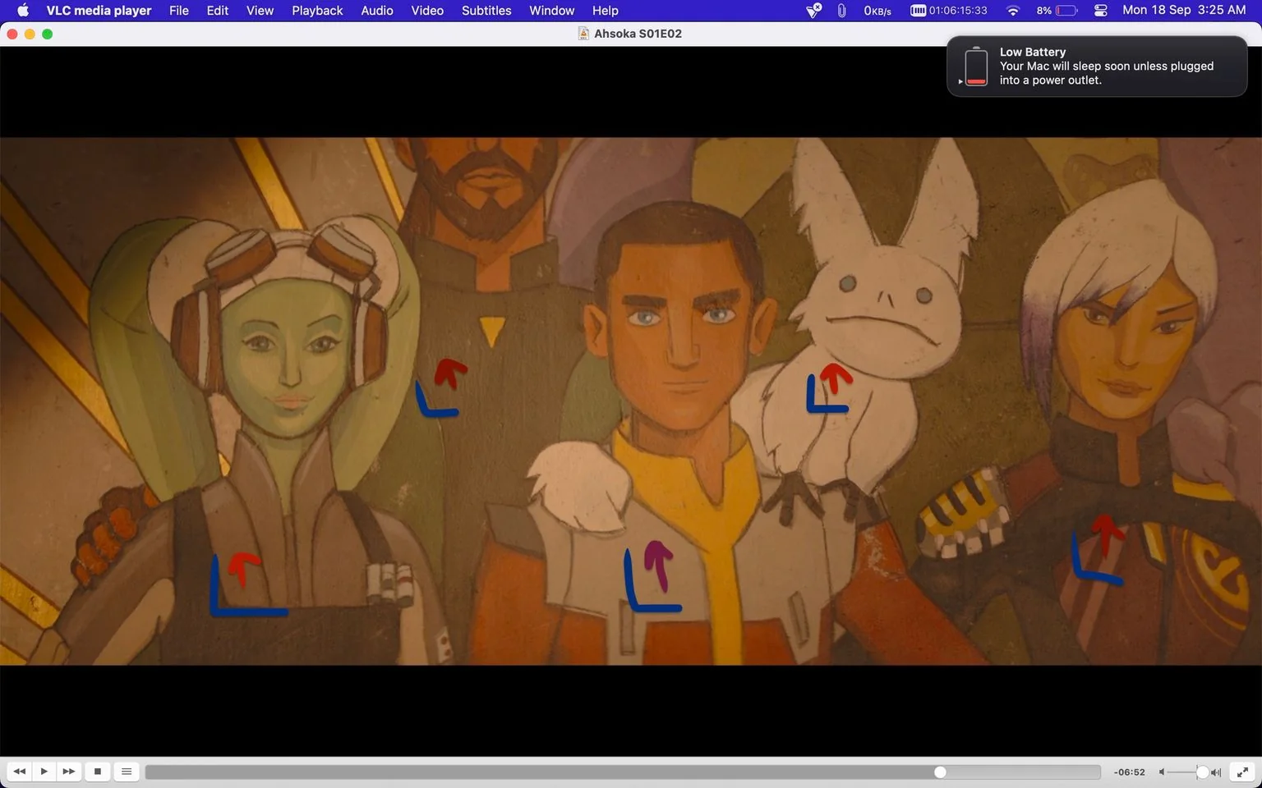Start playback with the play button
Viewport: 1262px width, 788px height.
coord(44,772)
